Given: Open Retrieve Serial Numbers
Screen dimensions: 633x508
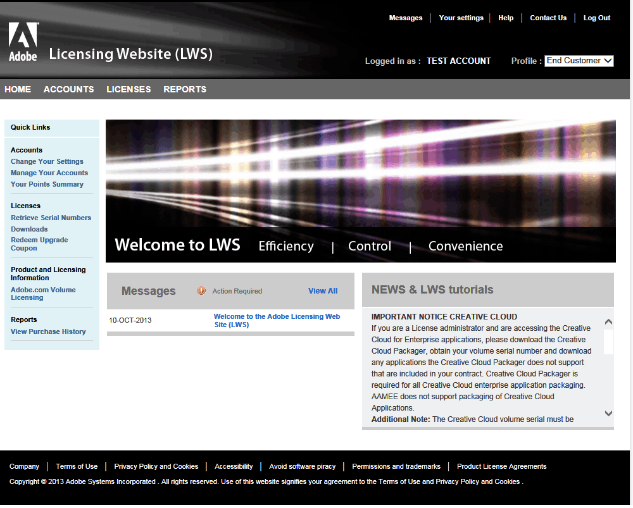Looking at the screenshot, I should pyautogui.click(x=51, y=217).
